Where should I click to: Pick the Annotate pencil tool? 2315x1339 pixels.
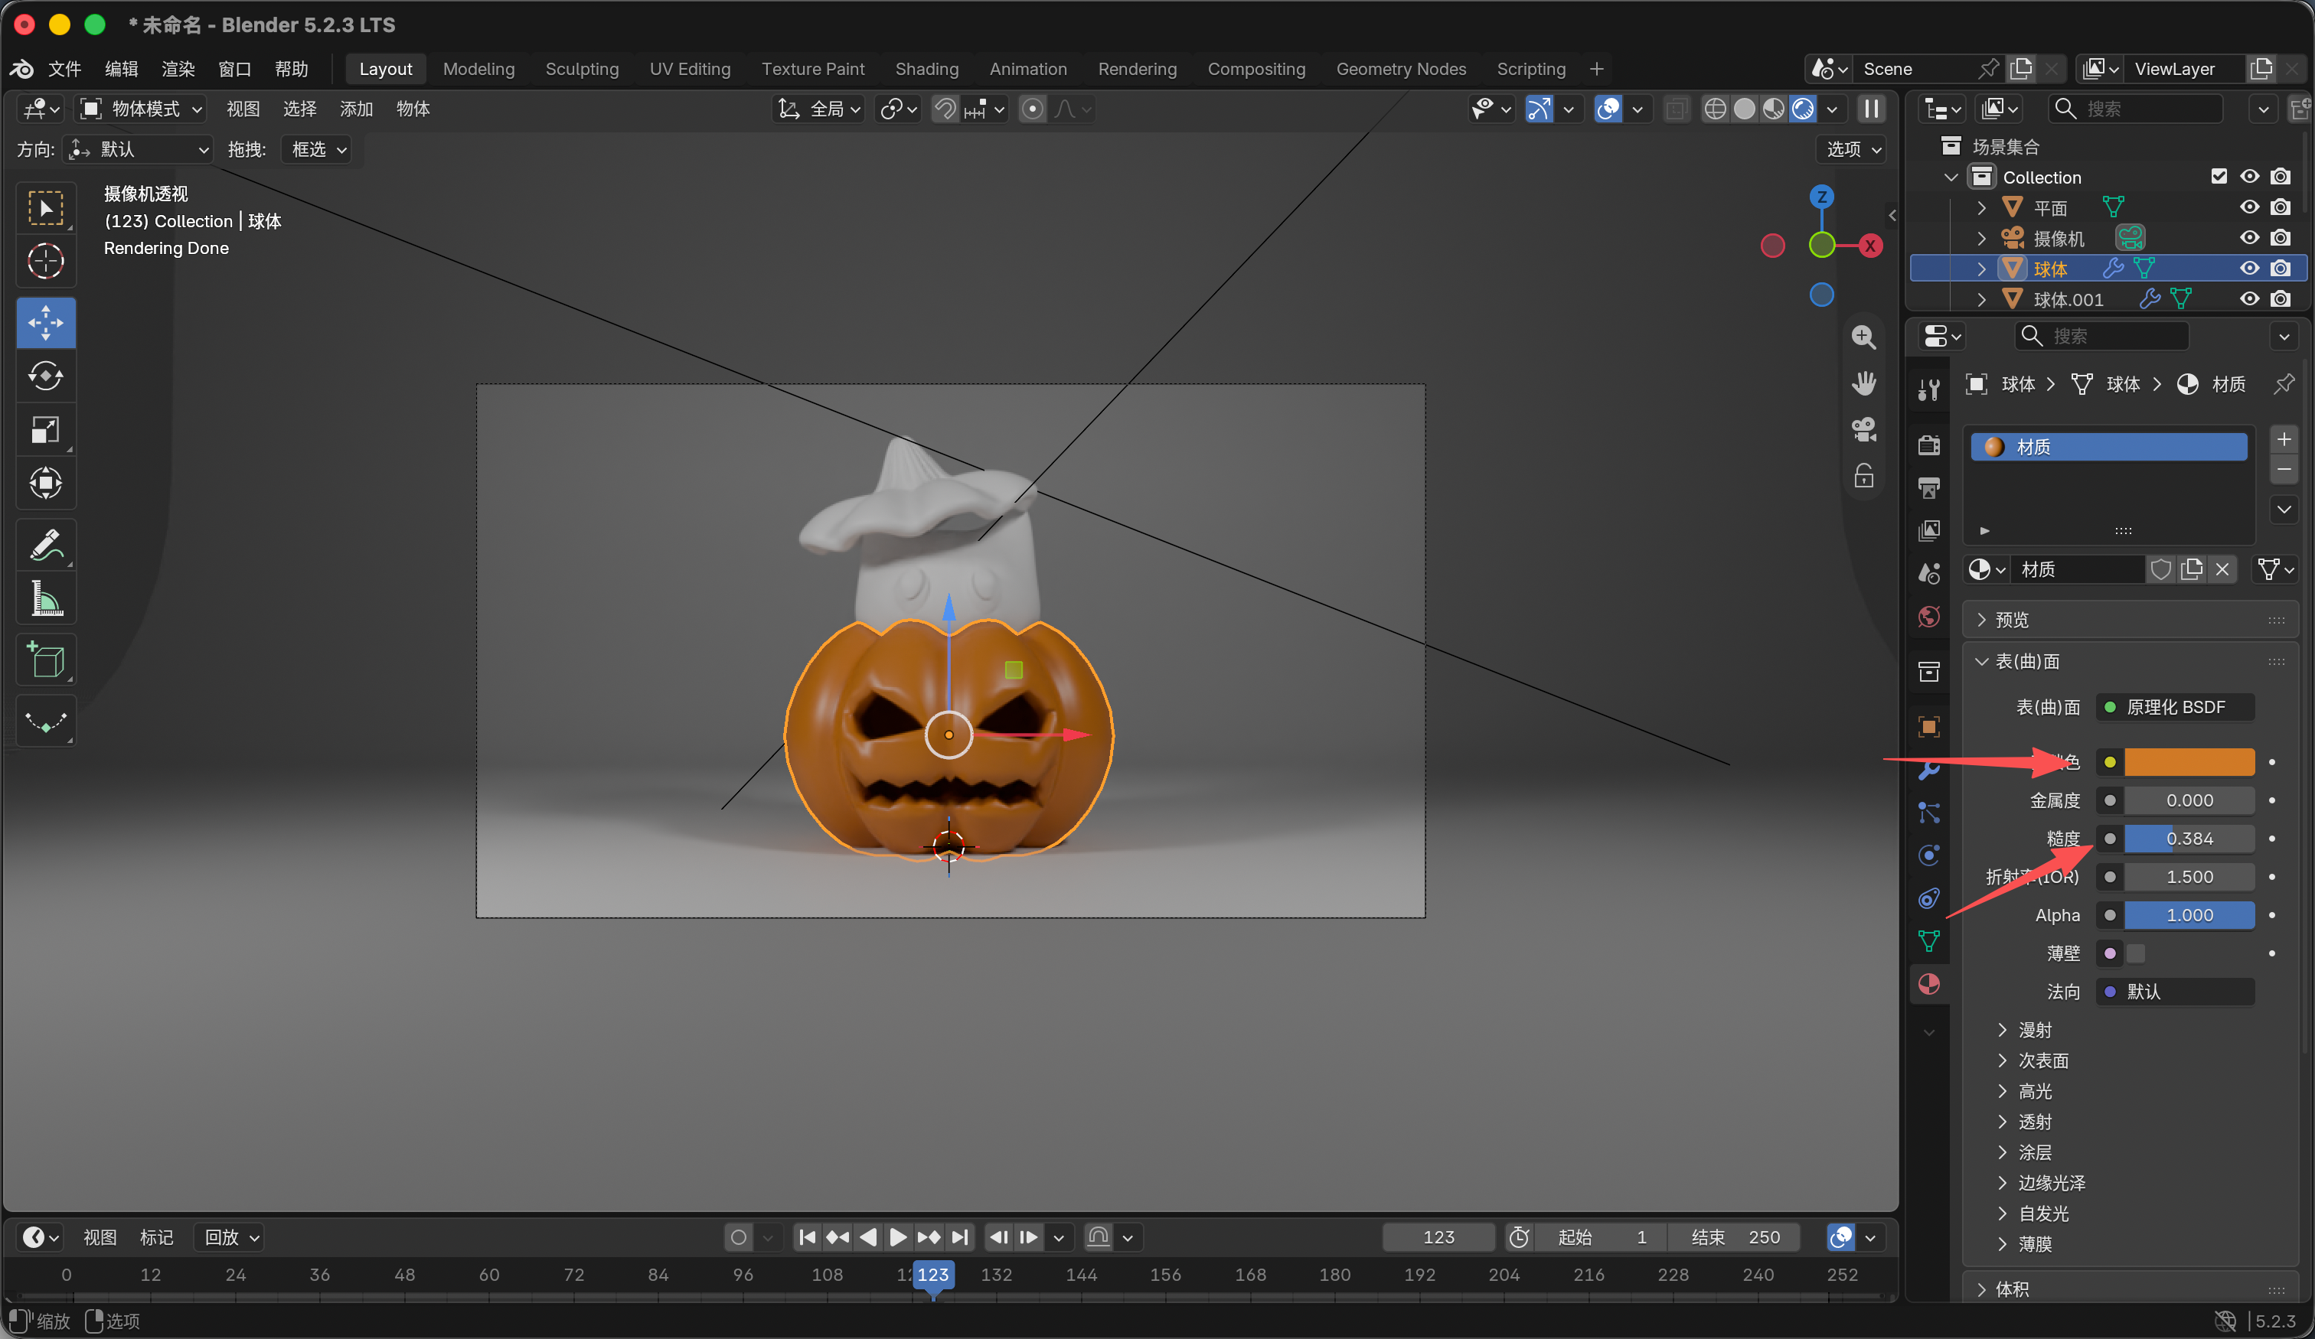[x=46, y=544]
